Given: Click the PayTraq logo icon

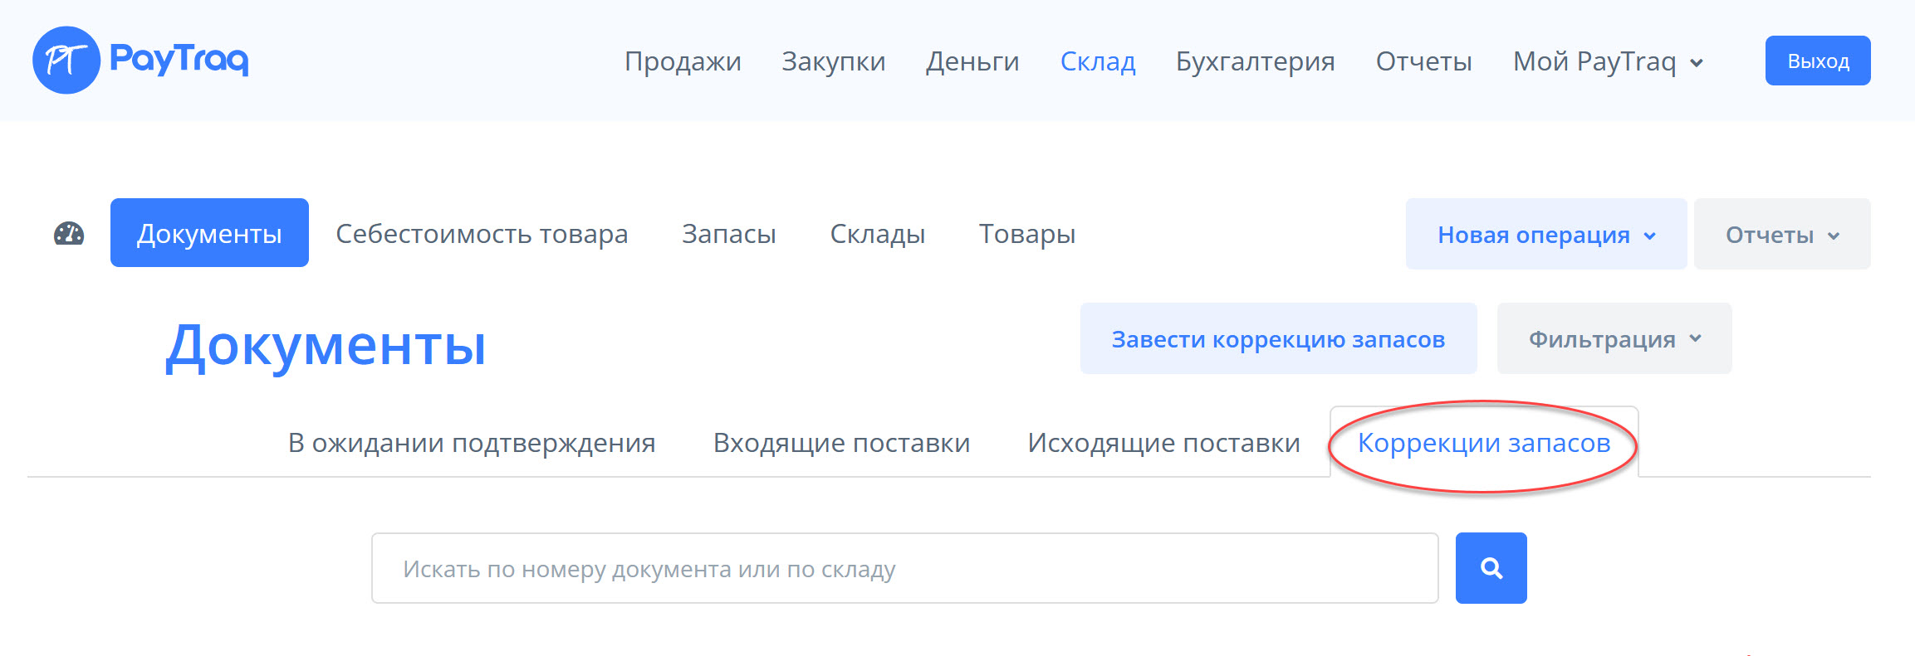Looking at the screenshot, I should pyautogui.click(x=66, y=60).
